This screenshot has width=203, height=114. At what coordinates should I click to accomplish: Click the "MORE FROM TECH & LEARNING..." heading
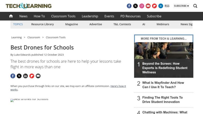coord(164,39)
